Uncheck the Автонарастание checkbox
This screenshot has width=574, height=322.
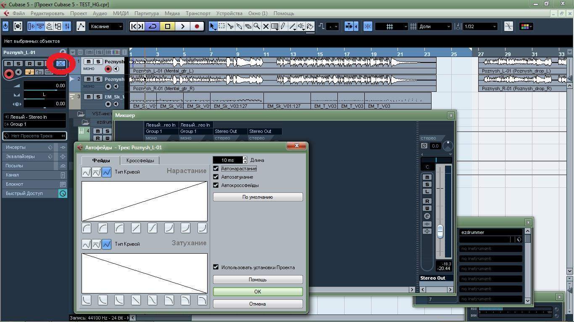pos(216,169)
